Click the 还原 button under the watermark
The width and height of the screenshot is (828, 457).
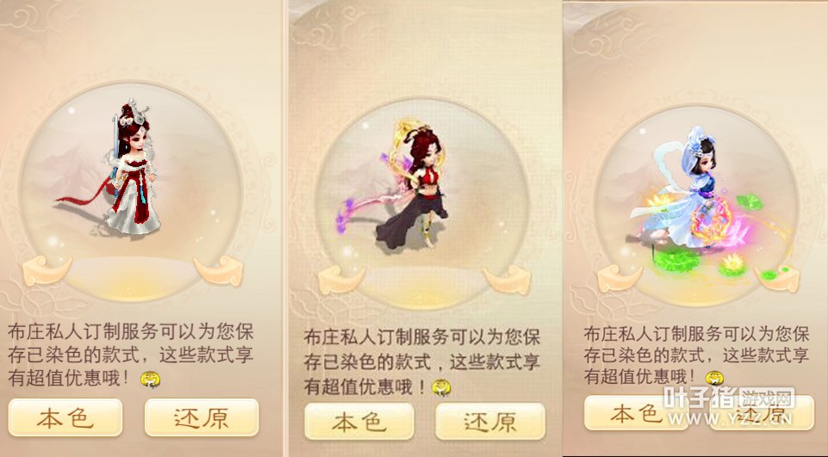[x=763, y=413]
